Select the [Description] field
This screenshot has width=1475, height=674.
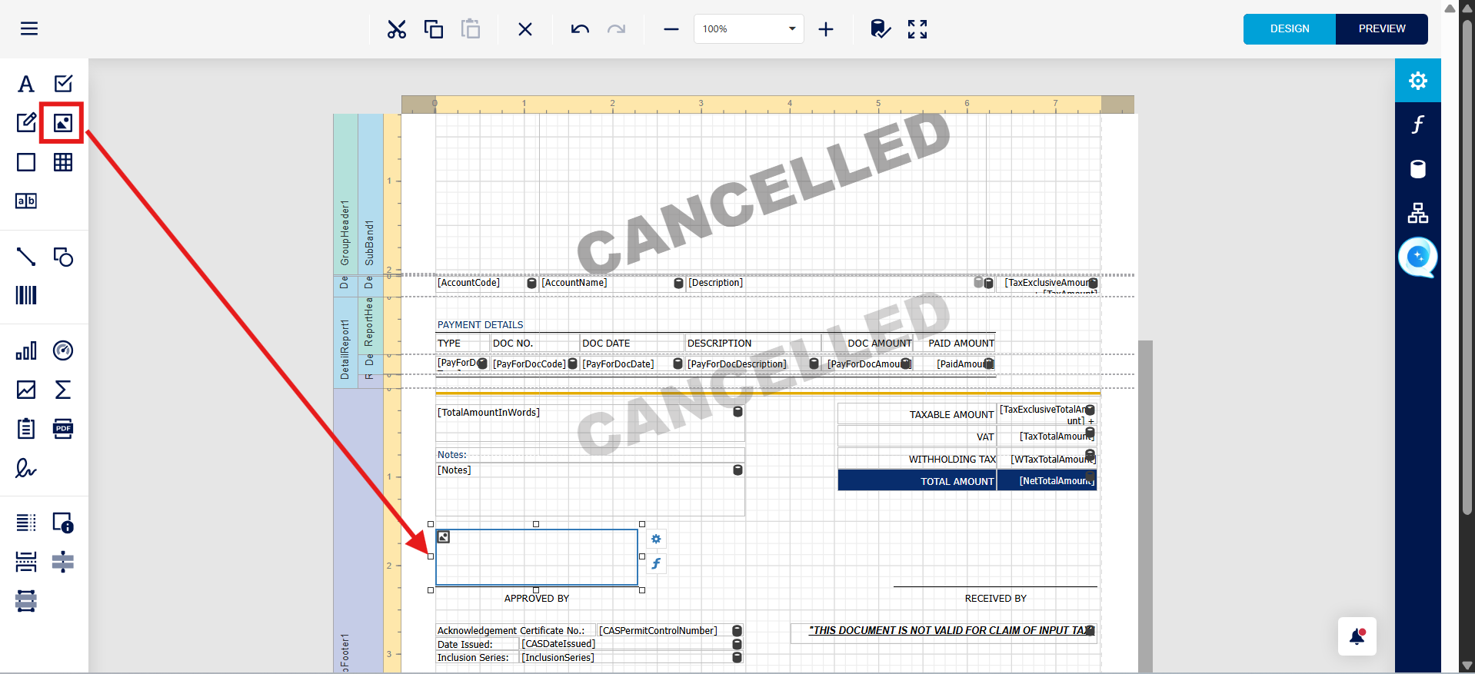(835, 283)
